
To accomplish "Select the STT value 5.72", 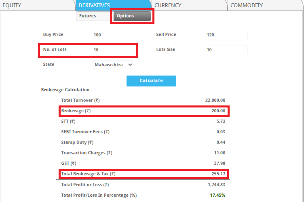I will 220,121.
